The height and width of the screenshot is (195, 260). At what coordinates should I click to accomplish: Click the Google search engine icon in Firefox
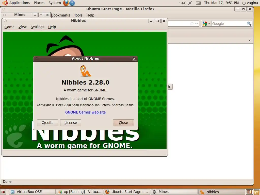tap(204, 24)
